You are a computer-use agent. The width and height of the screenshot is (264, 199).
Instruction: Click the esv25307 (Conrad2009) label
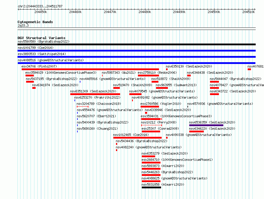[x=160, y=129]
